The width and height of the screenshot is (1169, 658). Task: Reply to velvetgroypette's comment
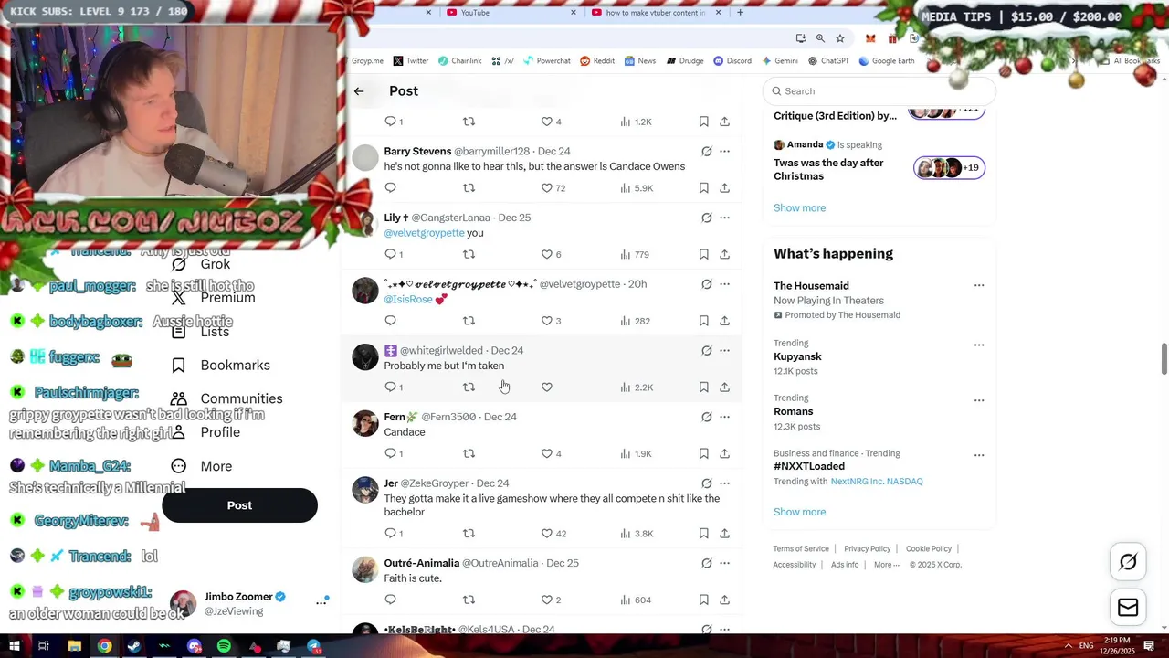[390, 321]
